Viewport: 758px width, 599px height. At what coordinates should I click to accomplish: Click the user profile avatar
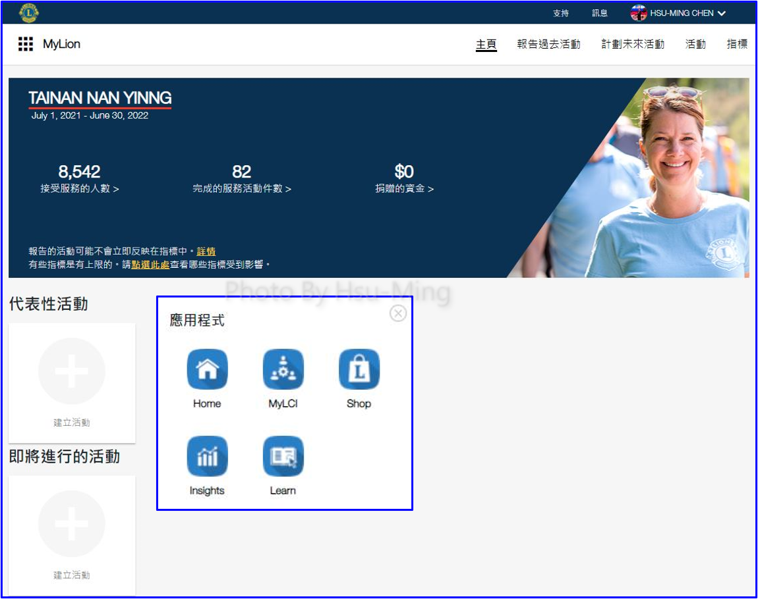point(638,13)
